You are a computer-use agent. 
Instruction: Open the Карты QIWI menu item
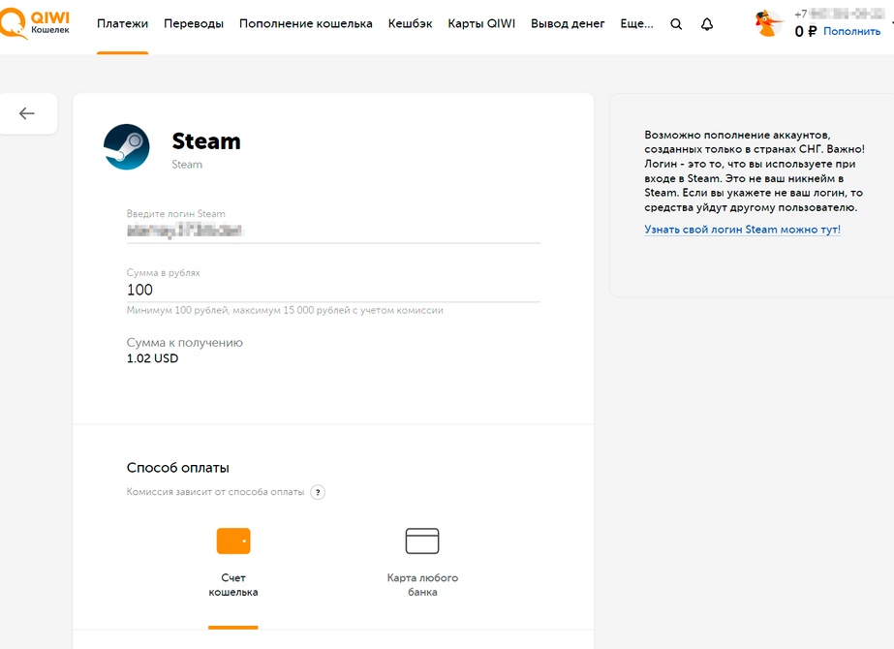(481, 24)
